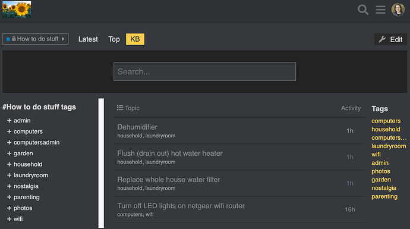Screen dimensions: 410x229
Task: Click household tag under Flush hot water heater
Action: click(130, 162)
